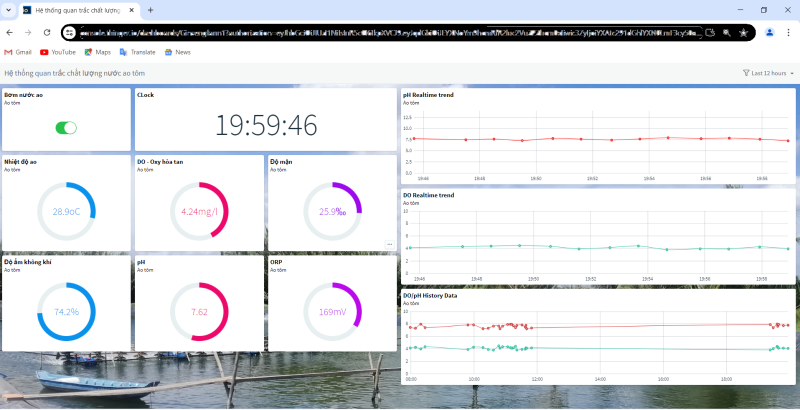Go back to previous page
The image size is (800, 410).
pyautogui.click(x=9, y=32)
